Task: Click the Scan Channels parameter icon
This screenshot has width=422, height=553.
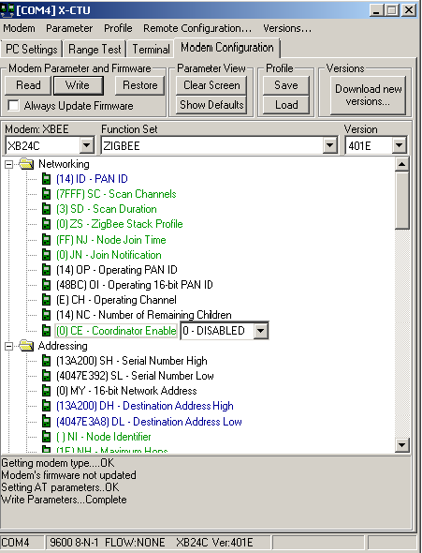Action: click(x=46, y=194)
